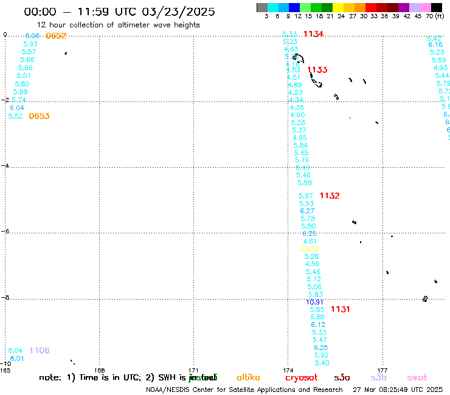Click the gray 3 ft legend swatch
This screenshot has width=450, height=395.
pyautogui.click(x=262, y=7)
